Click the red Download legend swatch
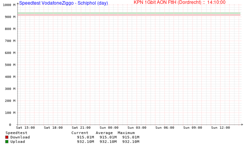This screenshot has width=246, height=146. (7, 137)
